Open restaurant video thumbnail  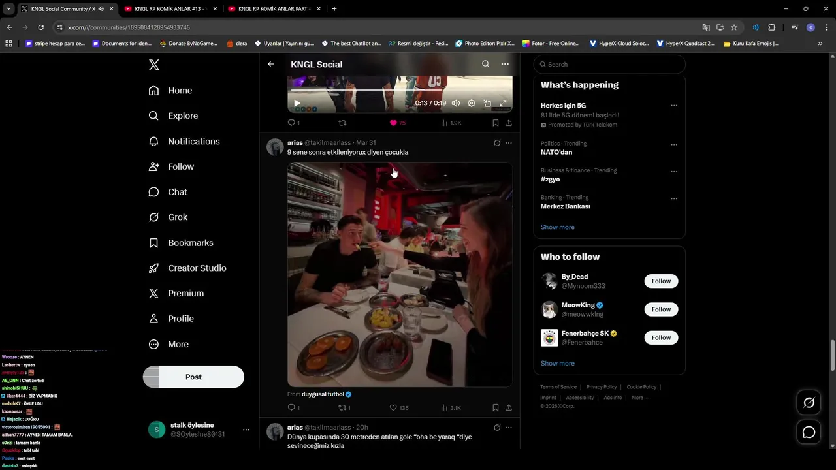click(400, 275)
